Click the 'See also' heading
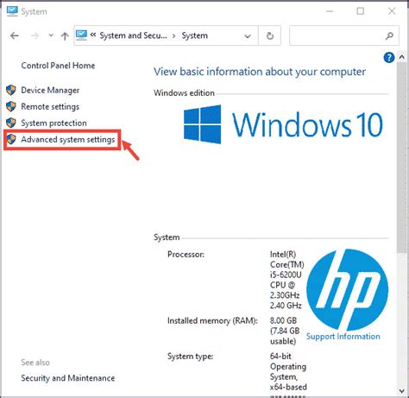 35,363
